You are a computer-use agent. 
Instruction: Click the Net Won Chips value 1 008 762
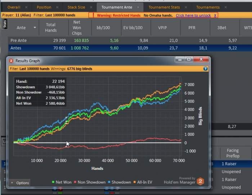click(80, 48)
